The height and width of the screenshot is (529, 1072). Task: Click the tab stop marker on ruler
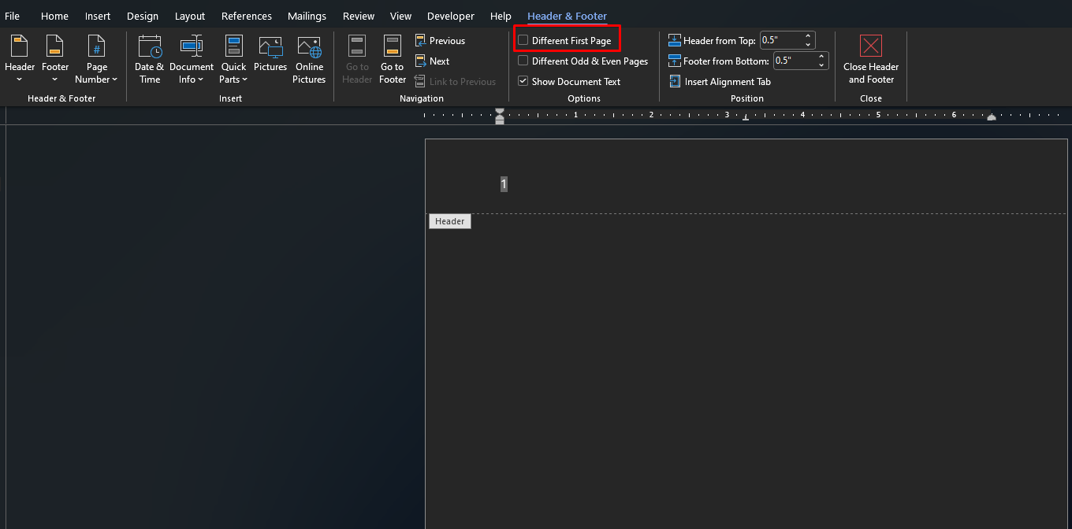click(x=746, y=118)
